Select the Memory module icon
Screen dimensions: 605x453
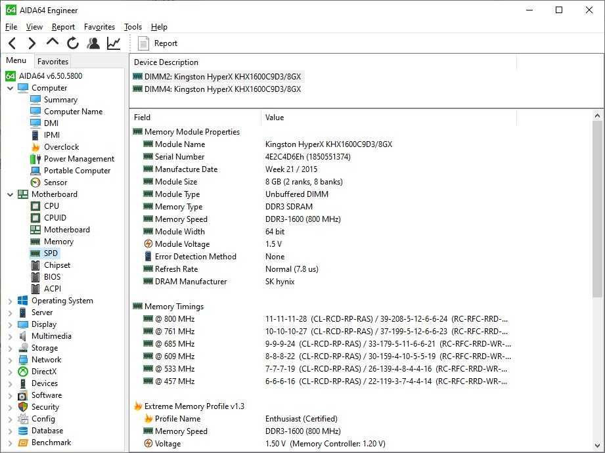pos(35,242)
